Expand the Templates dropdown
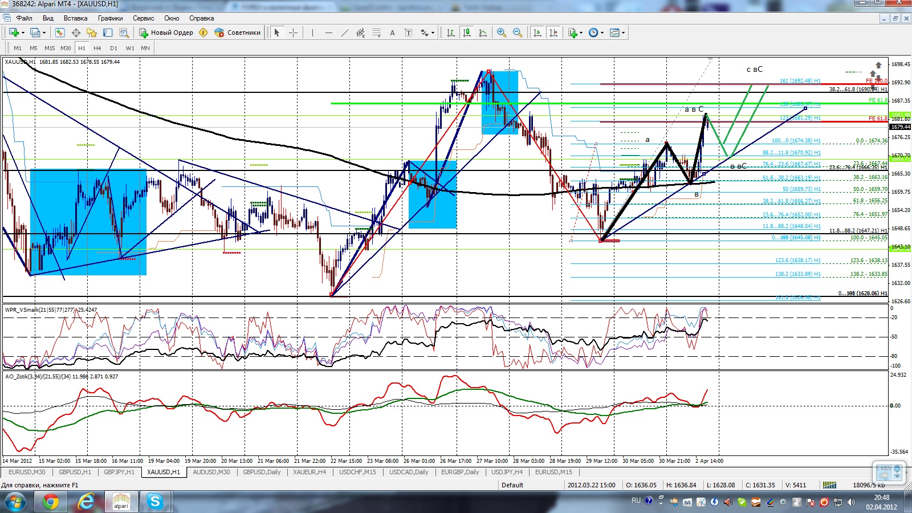Screen dimensions: 912x513 pyautogui.click(x=617, y=32)
